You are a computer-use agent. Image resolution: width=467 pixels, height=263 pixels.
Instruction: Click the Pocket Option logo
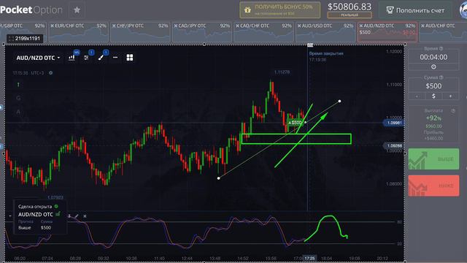click(x=31, y=9)
